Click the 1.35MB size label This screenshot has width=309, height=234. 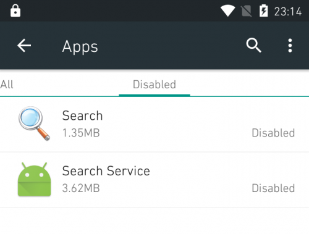pyautogui.click(x=81, y=133)
